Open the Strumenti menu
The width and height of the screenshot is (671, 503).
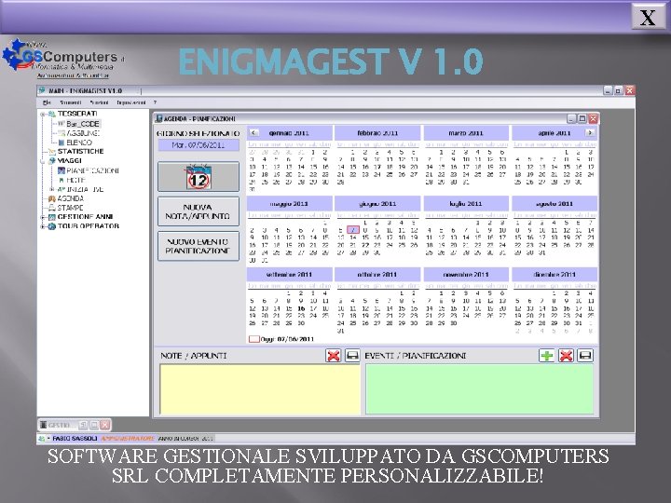pyautogui.click(x=71, y=102)
